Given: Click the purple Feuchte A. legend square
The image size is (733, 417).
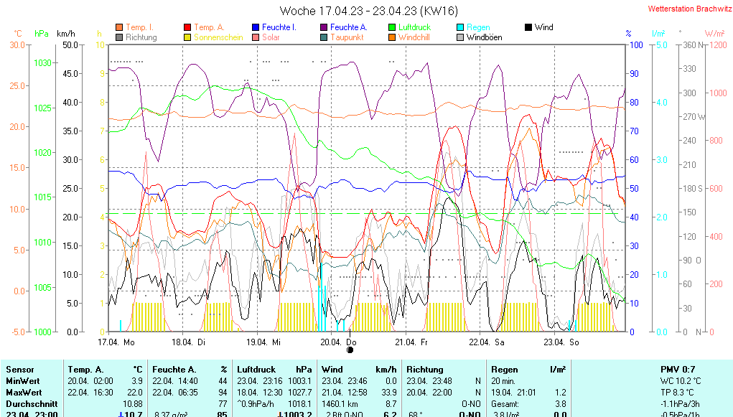Looking at the screenshot, I should coord(324,27).
